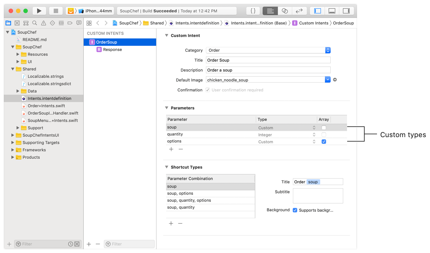Open the Code Review braces button
Image resolution: width=430 pixels, height=253 pixels.
coord(253,11)
